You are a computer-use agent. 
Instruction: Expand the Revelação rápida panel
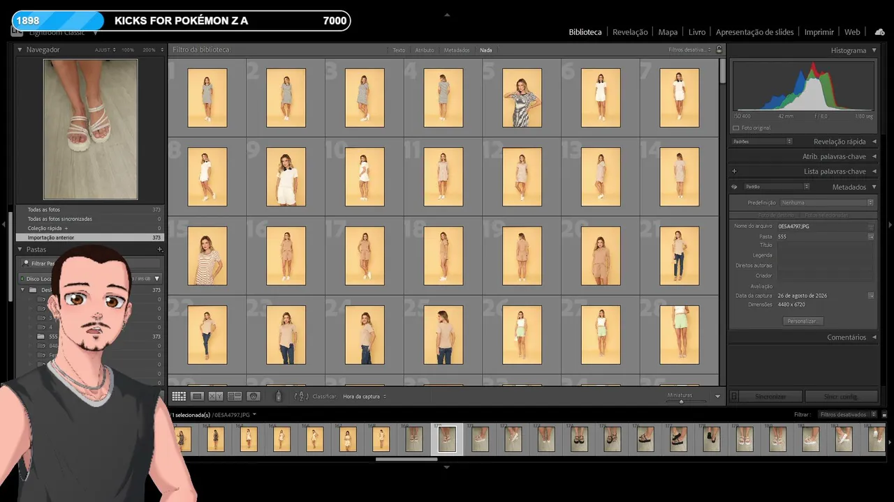[x=874, y=142]
